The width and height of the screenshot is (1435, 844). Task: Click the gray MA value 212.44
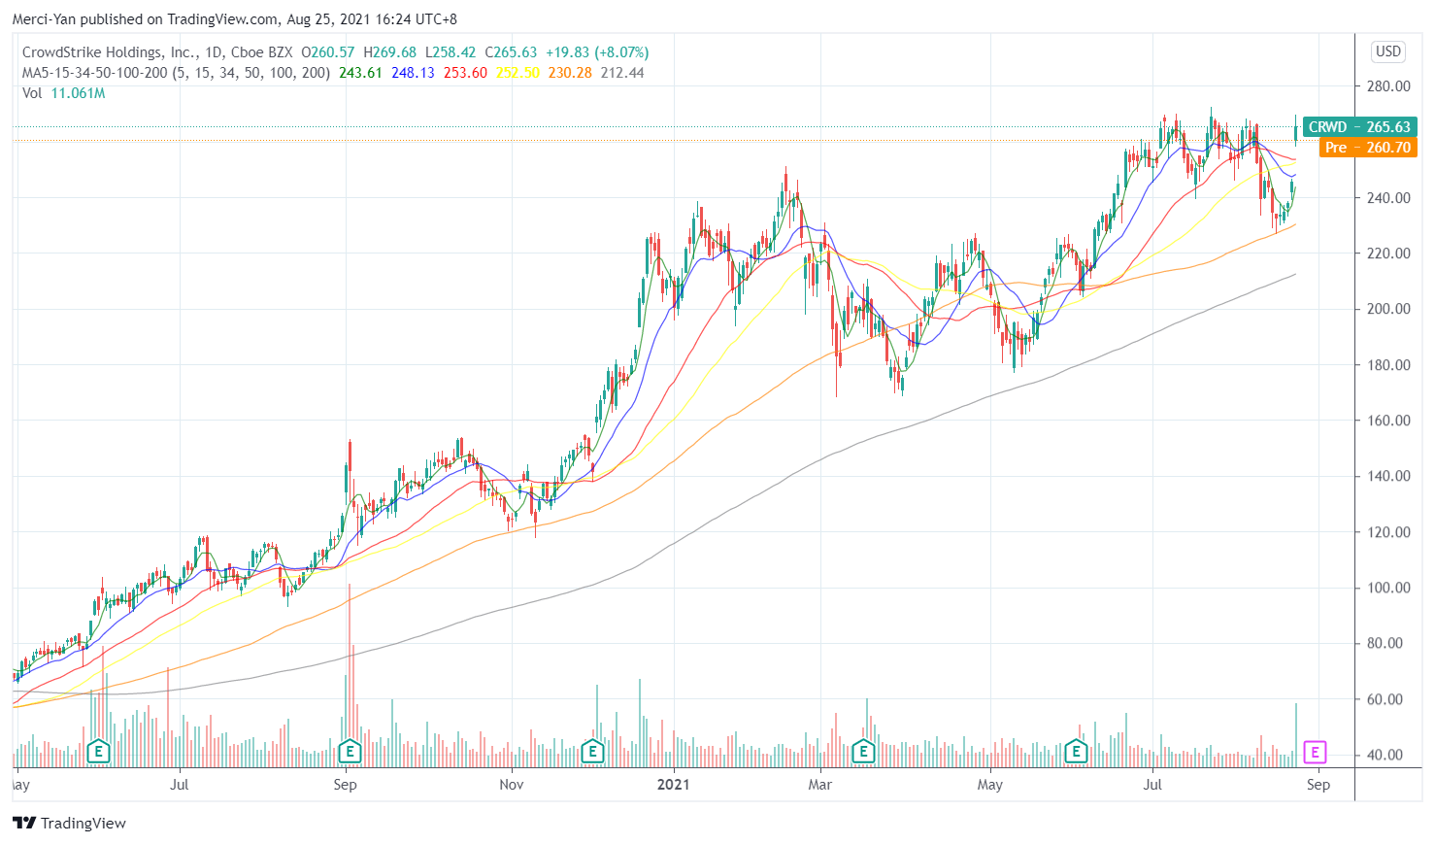[622, 73]
